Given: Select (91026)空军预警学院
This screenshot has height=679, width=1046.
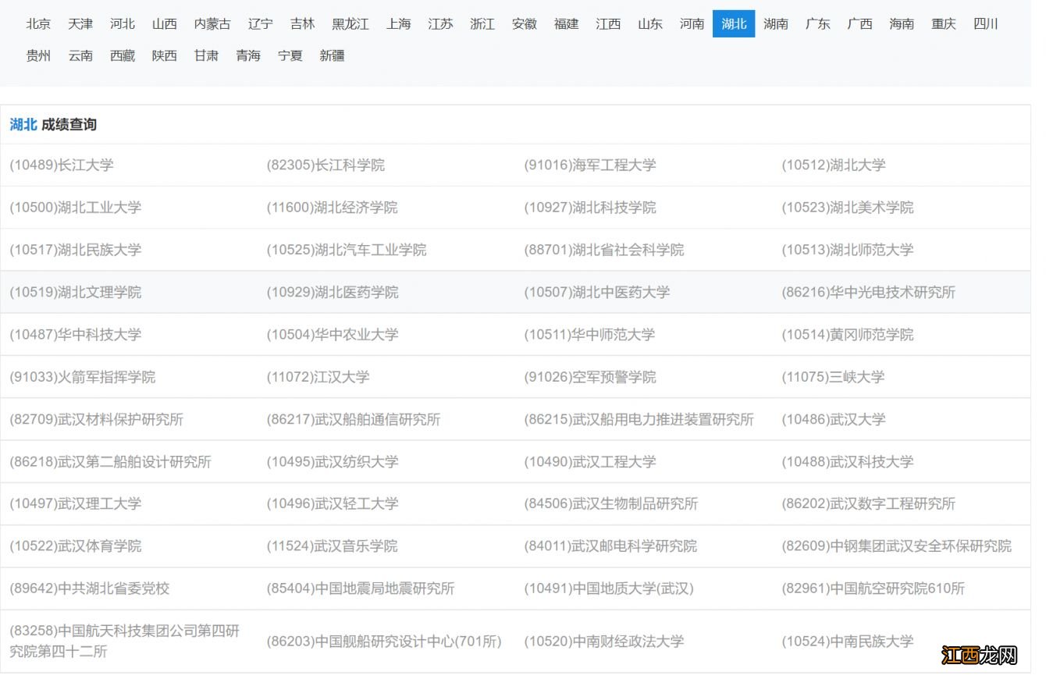Looking at the screenshot, I should click(x=590, y=377).
